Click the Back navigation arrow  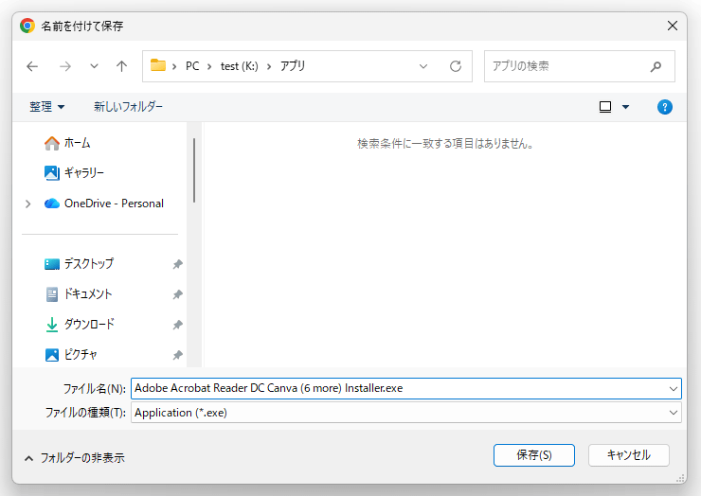click(x=32, y=66)
